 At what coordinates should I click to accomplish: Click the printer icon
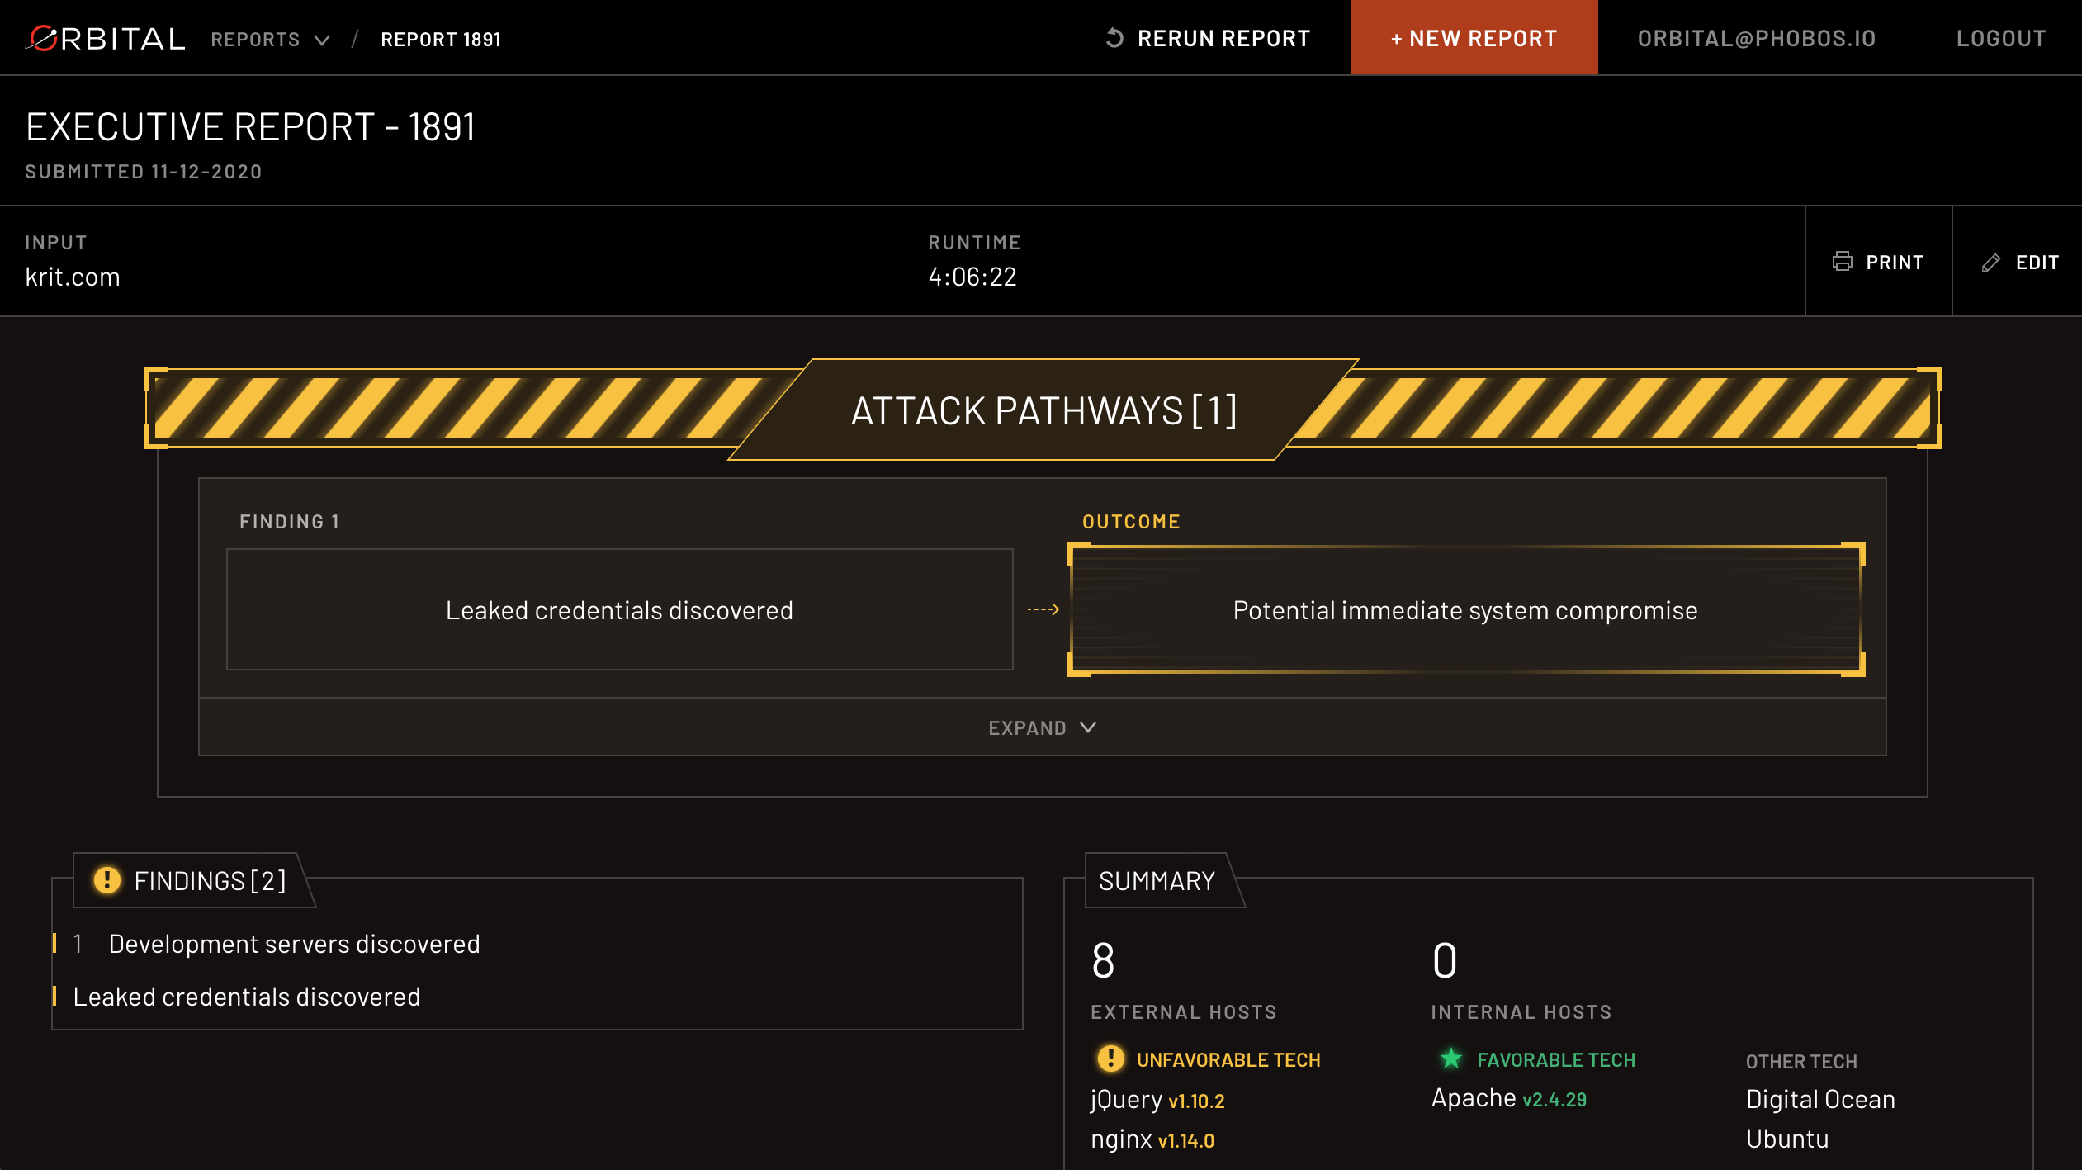[x=1842, y=262]
